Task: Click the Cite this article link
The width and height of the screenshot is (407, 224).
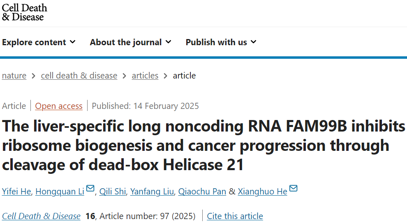Action: point(235,216)
